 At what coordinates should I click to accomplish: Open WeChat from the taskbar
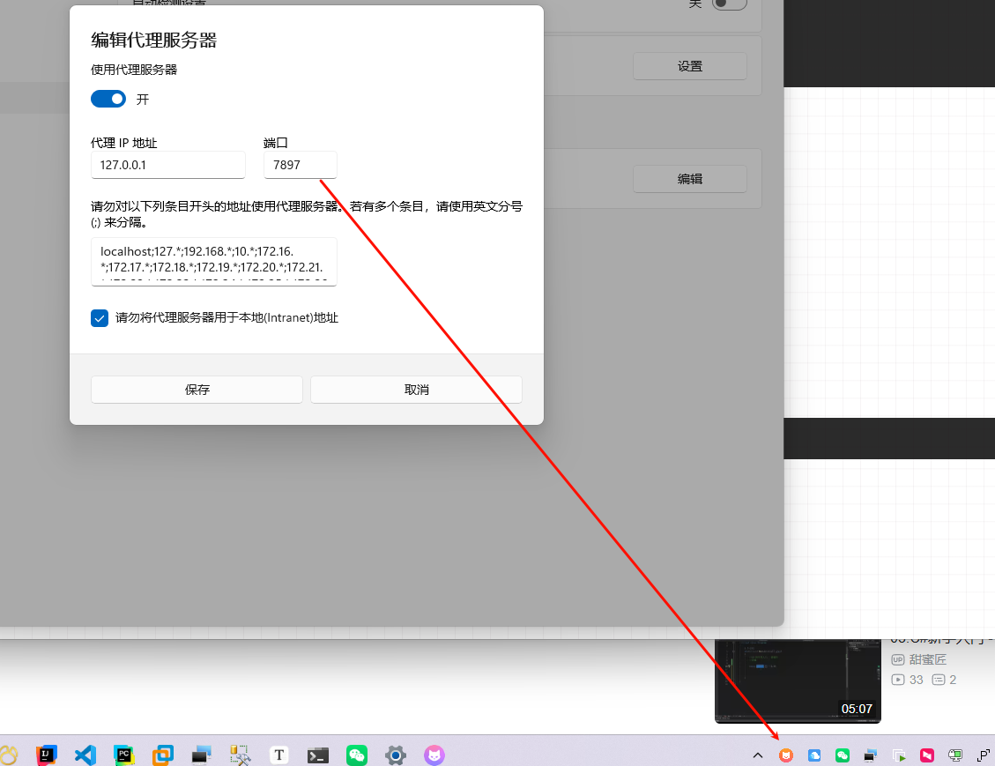tap(357, 755)
